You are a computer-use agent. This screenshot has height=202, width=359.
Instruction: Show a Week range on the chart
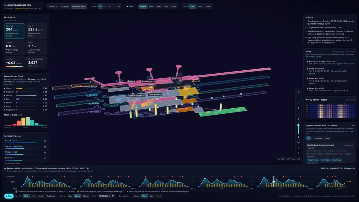tap(77, 196)
